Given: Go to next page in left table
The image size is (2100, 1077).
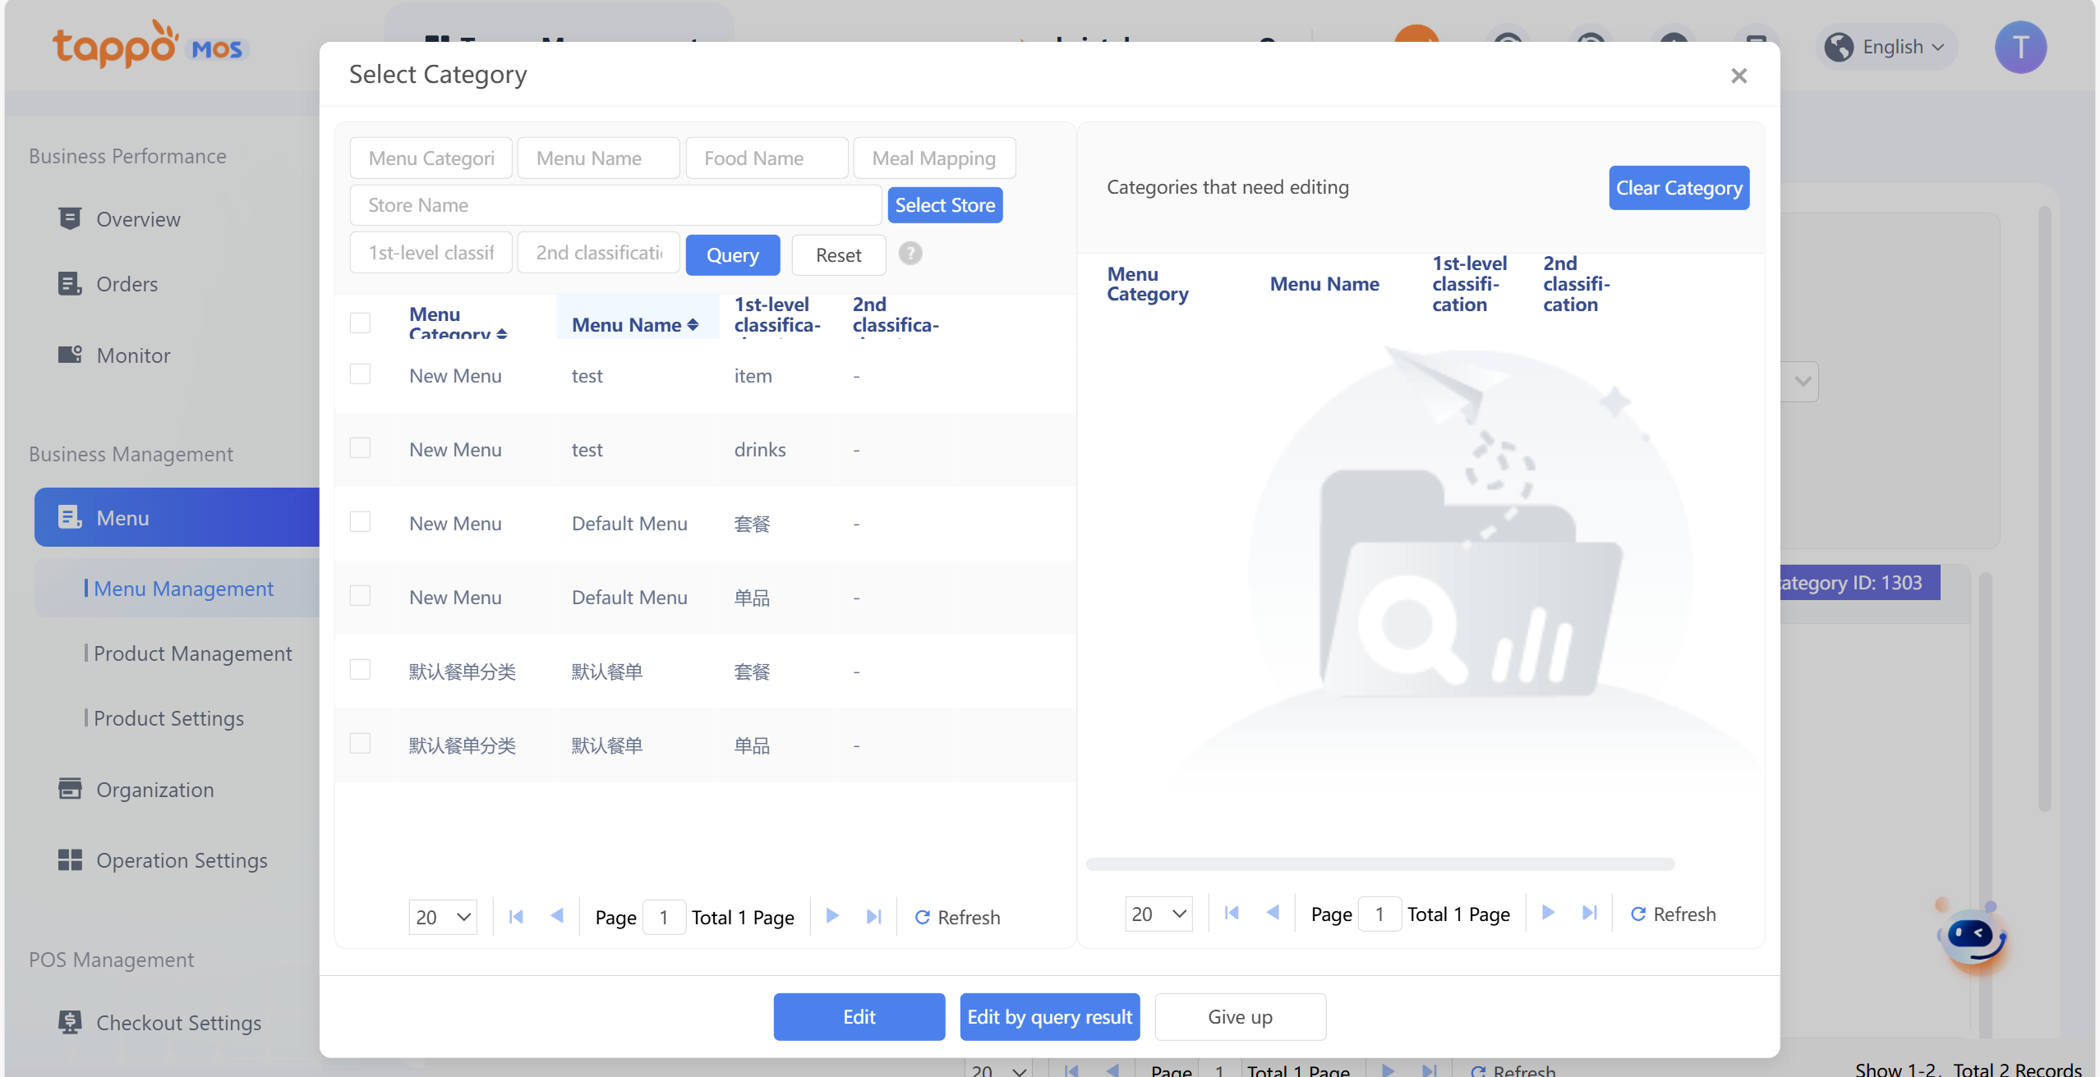Looking at the screenshot, I should pyautogui.click(x=832, y=916).
